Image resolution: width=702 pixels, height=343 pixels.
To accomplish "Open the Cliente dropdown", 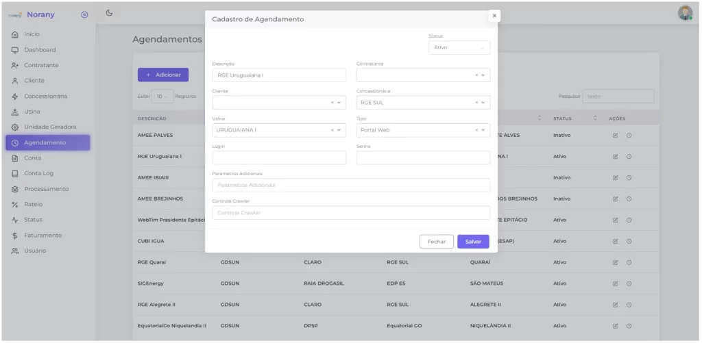I will pos(339,103).
